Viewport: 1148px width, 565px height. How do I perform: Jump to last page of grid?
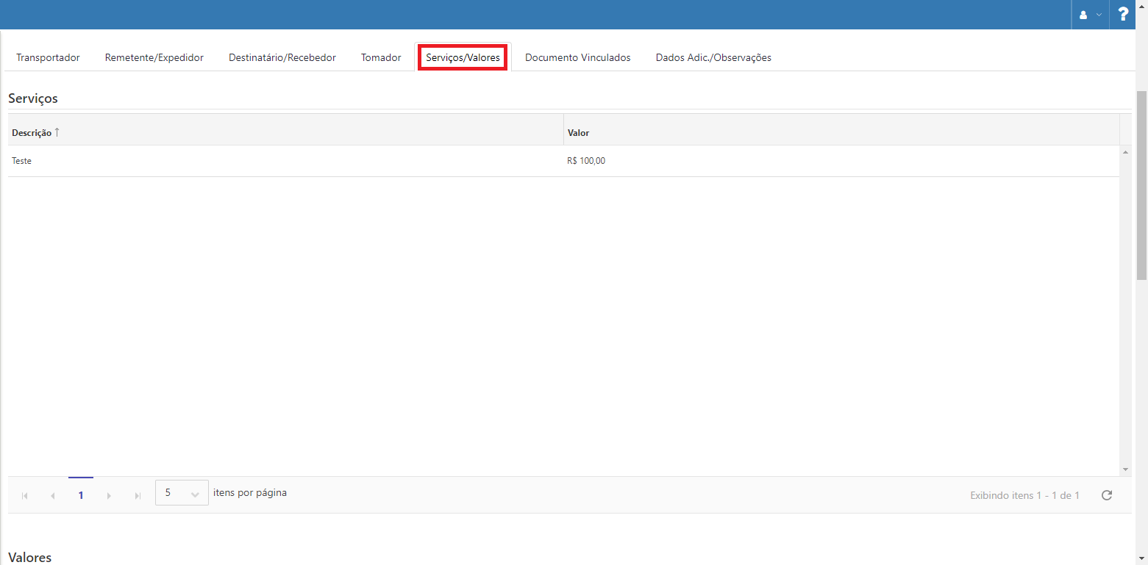[x=138, y=496]
